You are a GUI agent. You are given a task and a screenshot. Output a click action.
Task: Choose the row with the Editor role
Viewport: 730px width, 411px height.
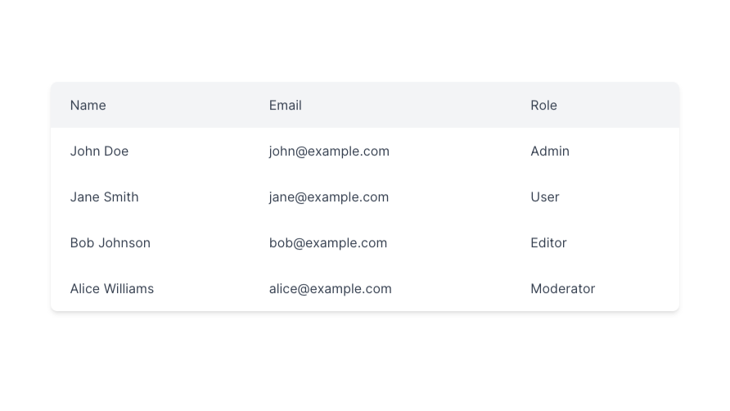(x=548, y=243)
